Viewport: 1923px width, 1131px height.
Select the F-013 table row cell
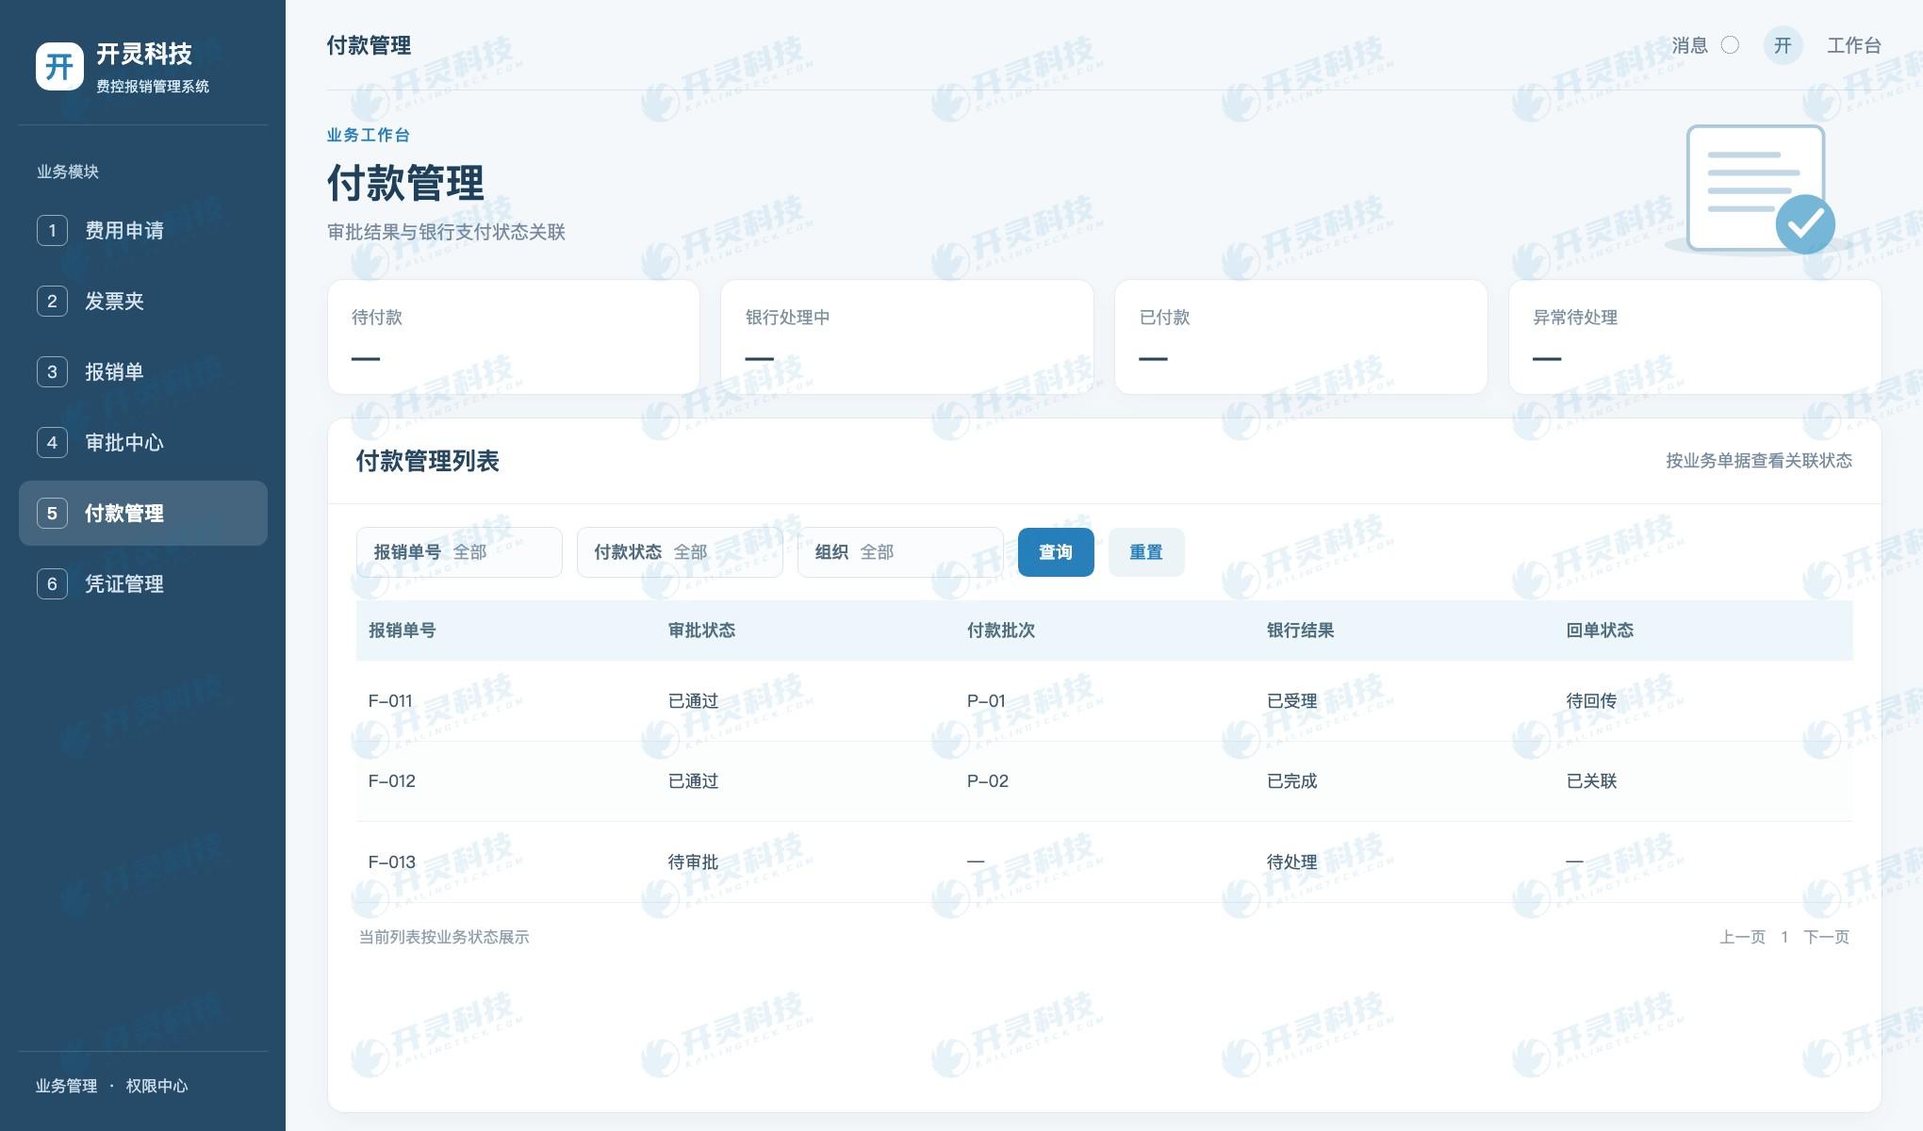392,862
